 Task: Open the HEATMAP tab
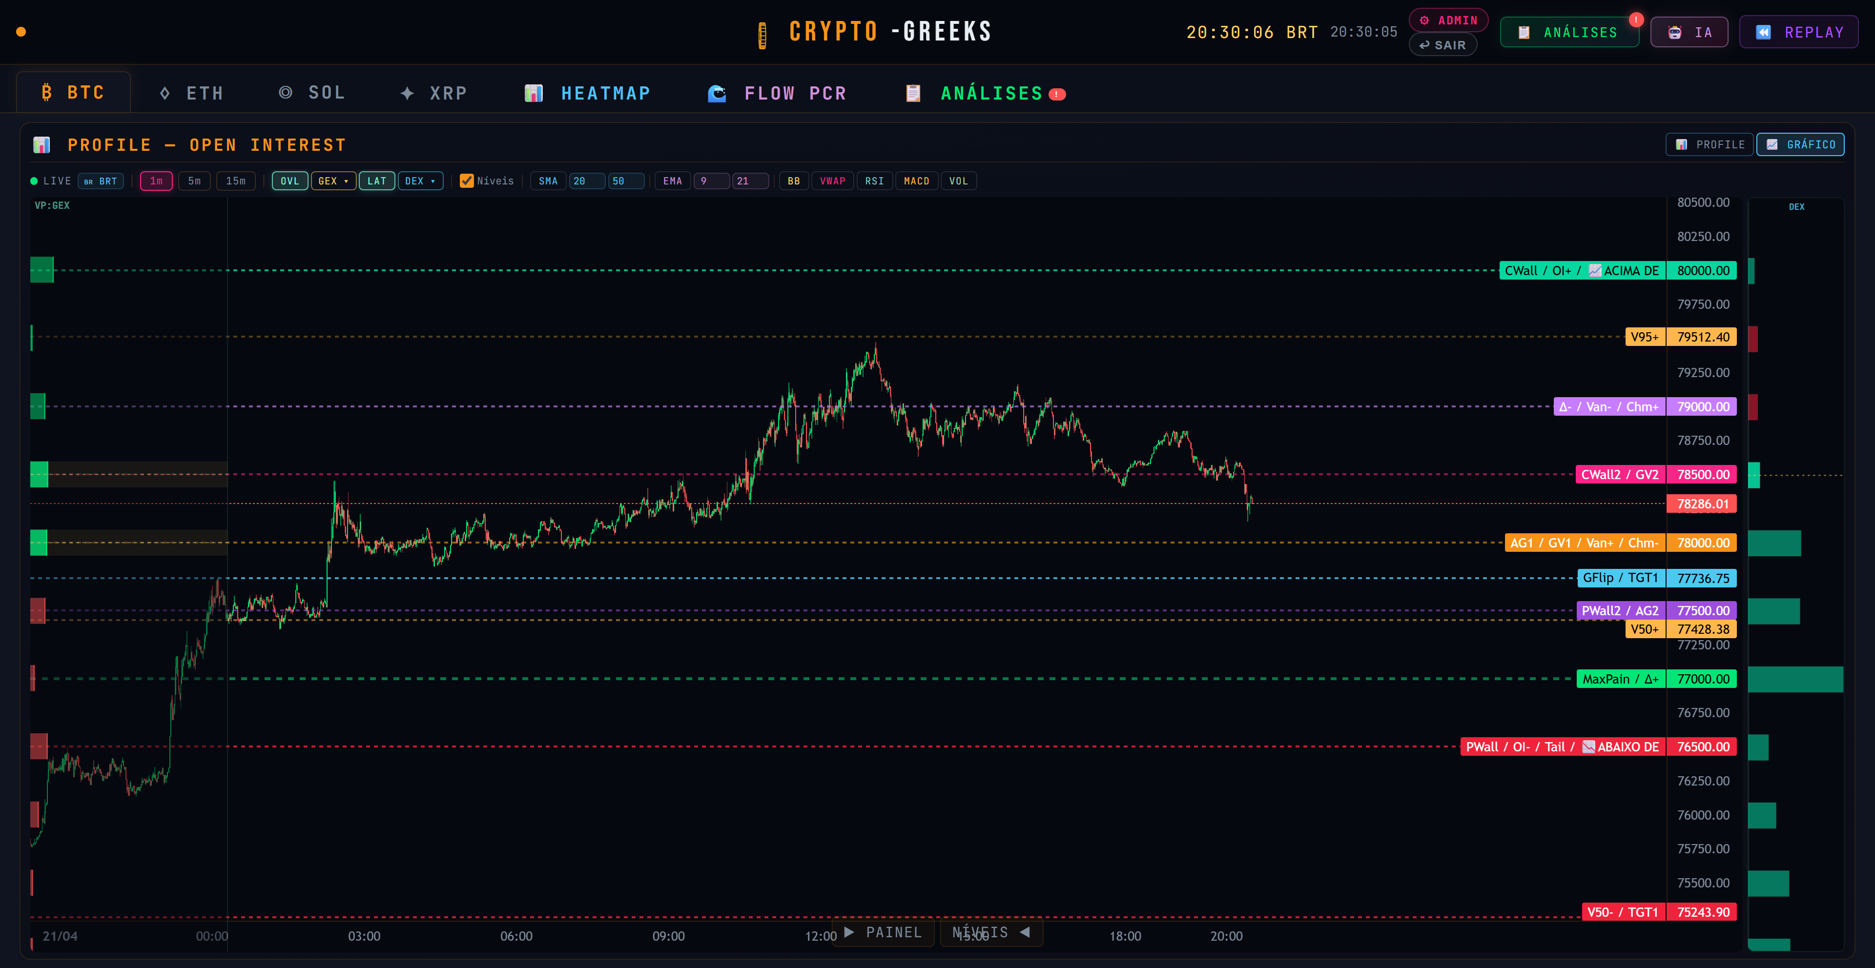click(x=587, y=93)
